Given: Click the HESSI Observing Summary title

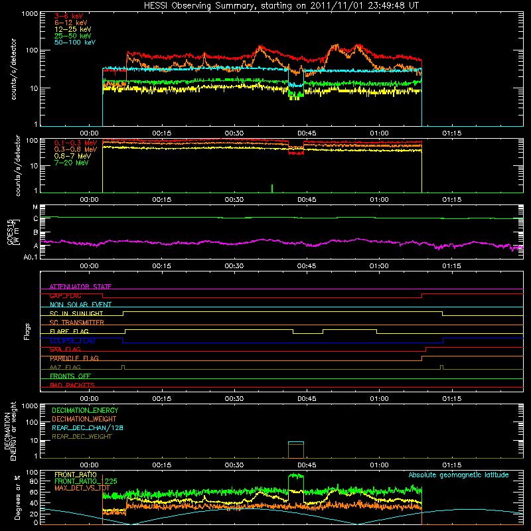Looking at the screenshot, I should 281,6.
